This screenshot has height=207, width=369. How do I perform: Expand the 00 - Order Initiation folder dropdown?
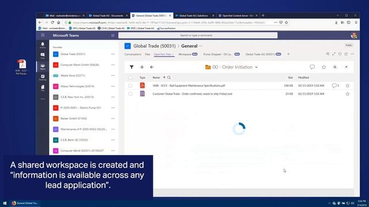256,67
